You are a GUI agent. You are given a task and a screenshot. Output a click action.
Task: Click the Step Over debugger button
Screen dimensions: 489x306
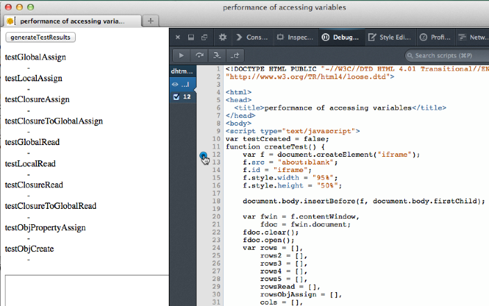tap(200, 56)
